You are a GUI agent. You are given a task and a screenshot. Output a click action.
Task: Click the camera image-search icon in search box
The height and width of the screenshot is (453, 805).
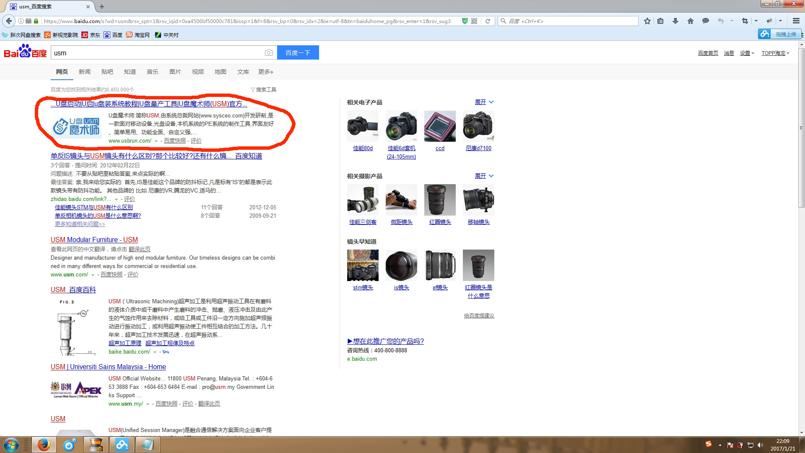click(269, 52)
